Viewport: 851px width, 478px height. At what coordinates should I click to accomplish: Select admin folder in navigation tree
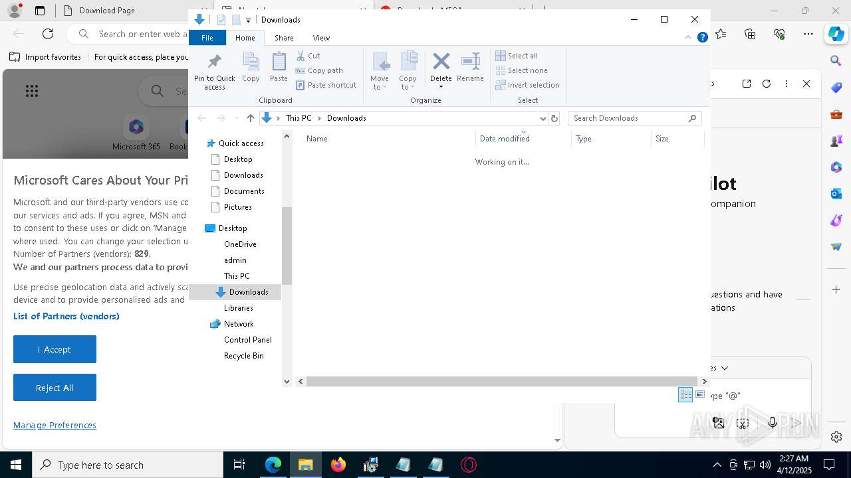click(235, 260)
